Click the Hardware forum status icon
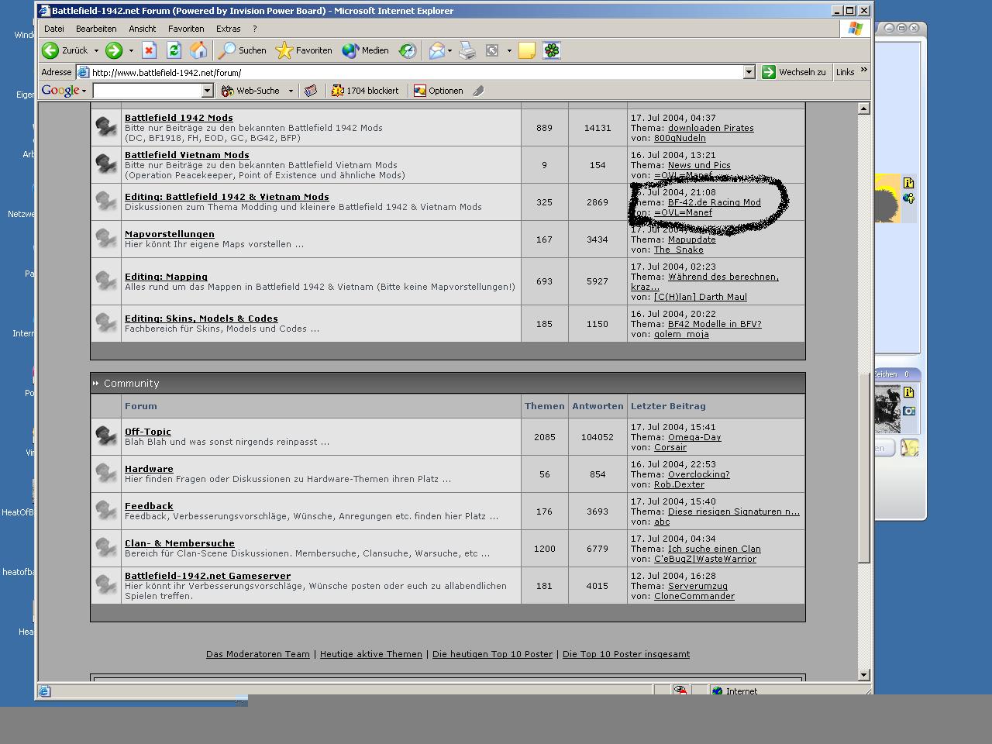 click(x=106, y=474)
